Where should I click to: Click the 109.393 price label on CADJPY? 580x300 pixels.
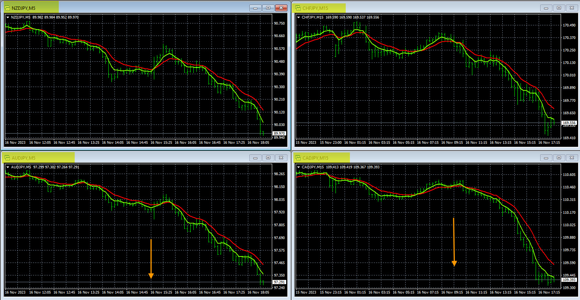[x=569, y=280]
